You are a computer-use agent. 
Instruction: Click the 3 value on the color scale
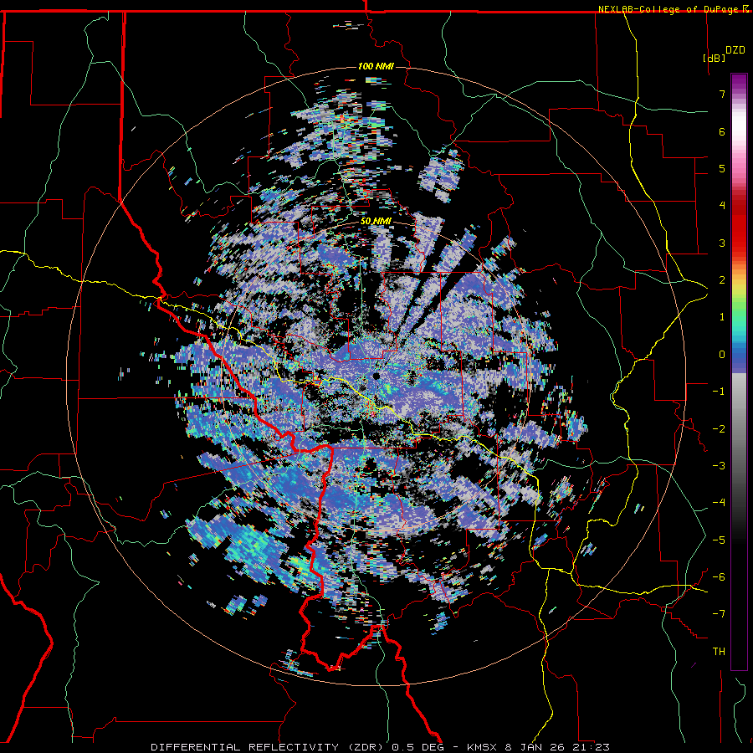(x=722, y=243)
